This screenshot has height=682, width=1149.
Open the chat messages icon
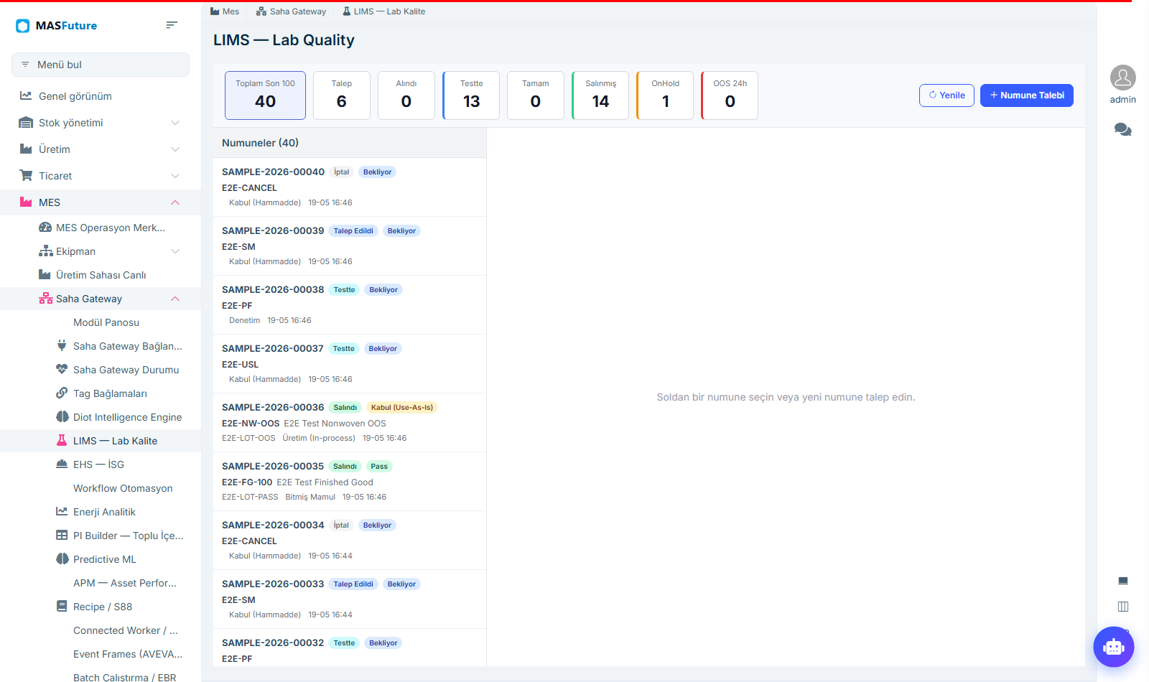(1122, 130)
